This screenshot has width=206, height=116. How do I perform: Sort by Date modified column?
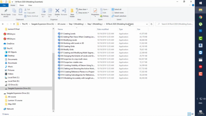(x=103, y=29)
